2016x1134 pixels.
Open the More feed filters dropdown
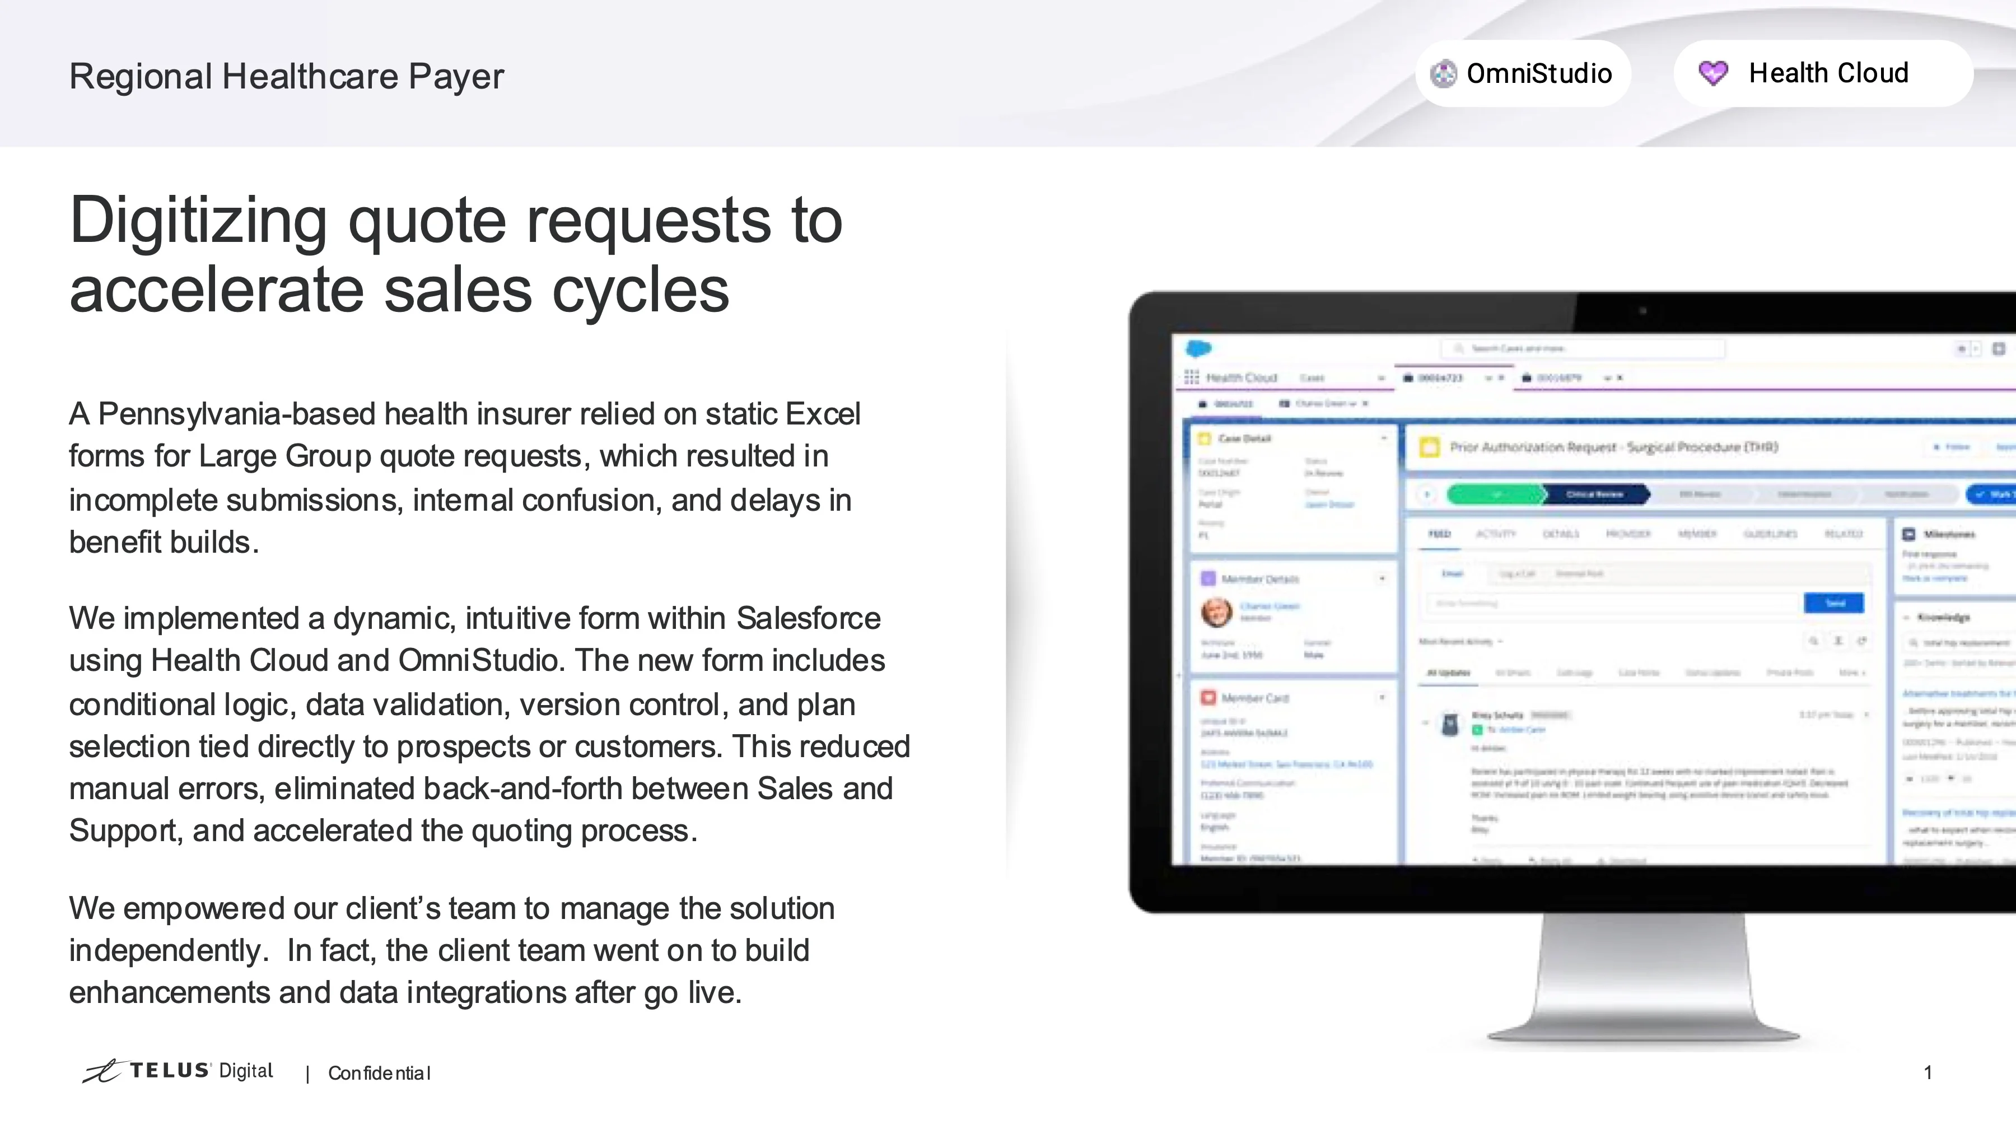pos(1852,672)
